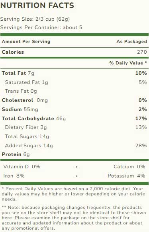Click the Amount Per Serving label

pos(26,41)
